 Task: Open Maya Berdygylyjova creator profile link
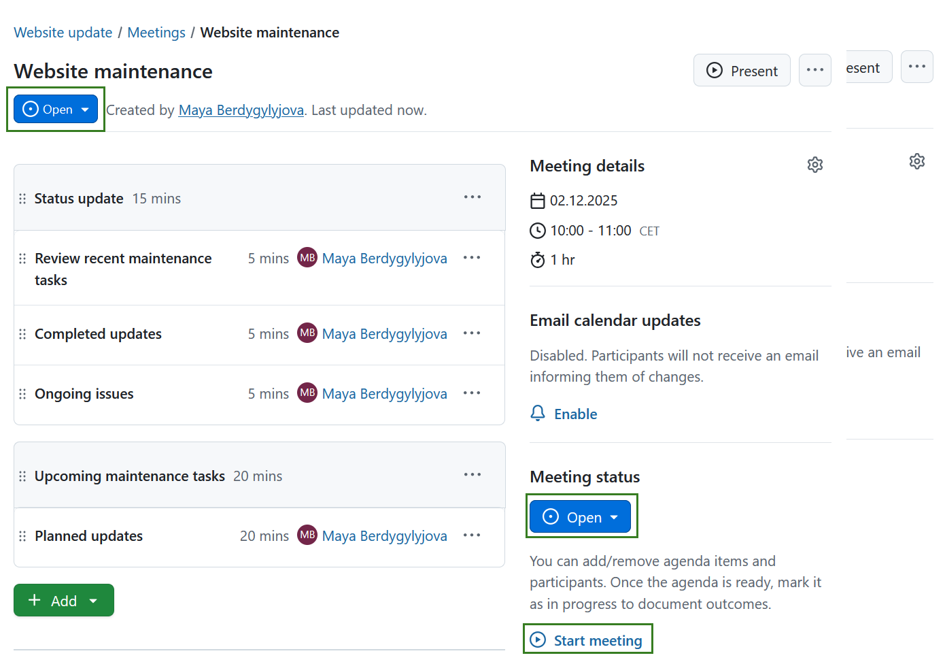point(241,110)
